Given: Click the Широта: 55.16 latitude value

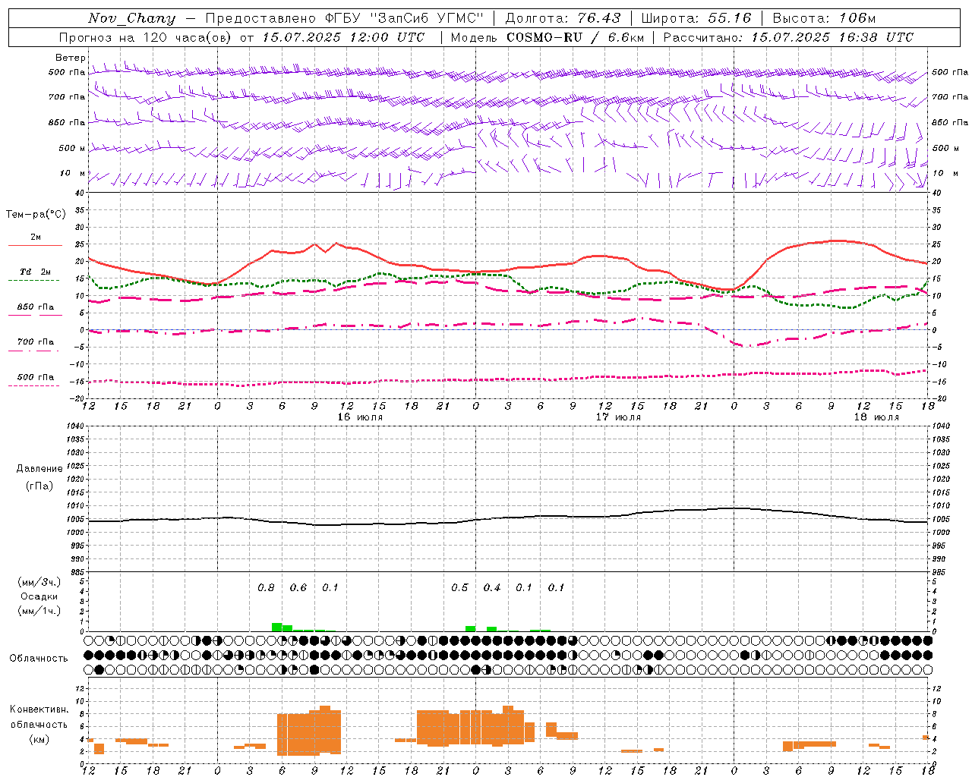Looking at the screenshot, I should pos(696,18).
